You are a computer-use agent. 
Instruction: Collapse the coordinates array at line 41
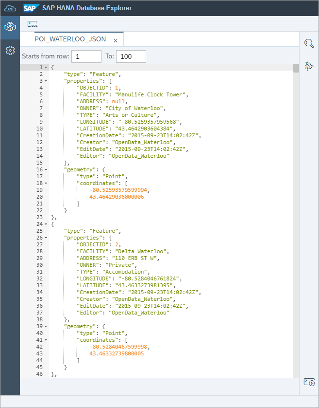click(46, 340)
